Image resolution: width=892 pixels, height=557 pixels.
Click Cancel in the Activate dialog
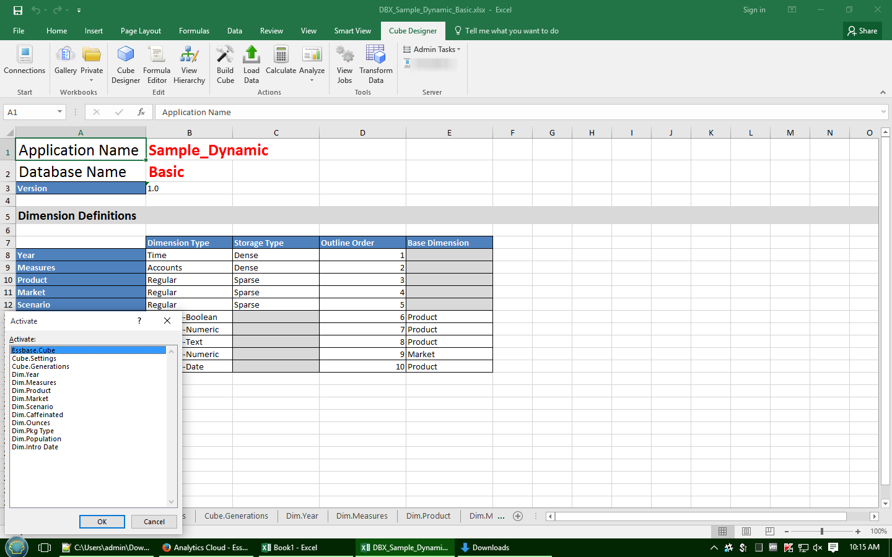coord(154,522)
